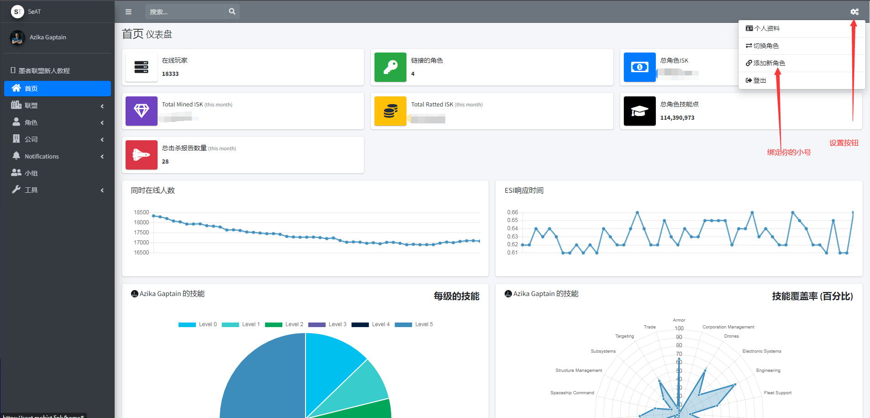
Task: Click inside the 搜索 search field
Action: (185, 12)
